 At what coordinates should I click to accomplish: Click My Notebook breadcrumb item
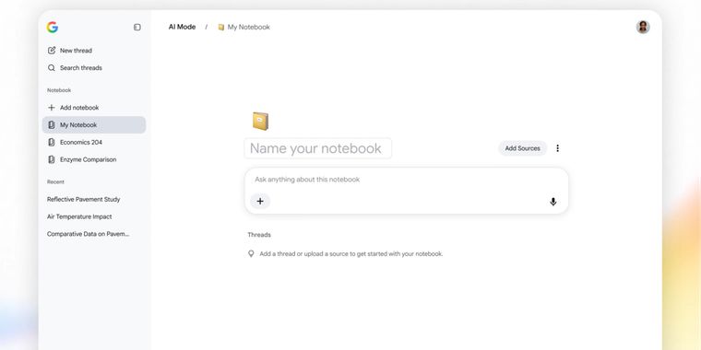(x=244, y=28)
